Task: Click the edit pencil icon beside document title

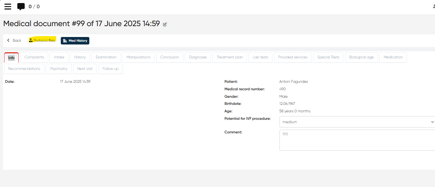Action: click(x=165, y=24)
